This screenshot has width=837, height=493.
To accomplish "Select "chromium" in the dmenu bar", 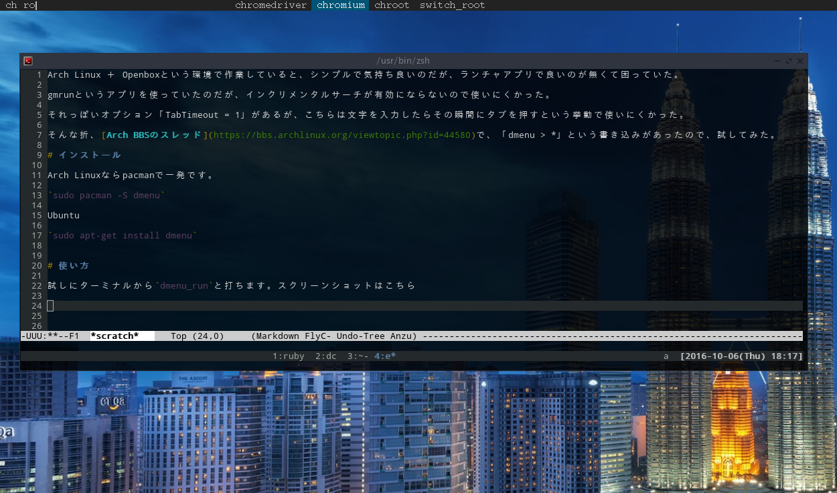I will [x=340, y=5].
